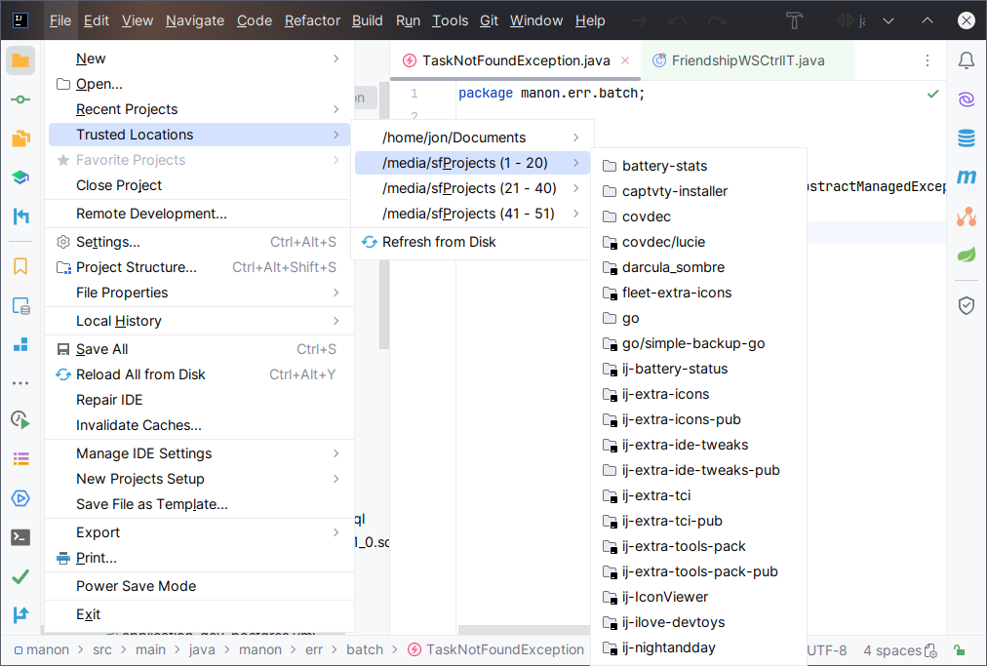
Task: Expand /home/jon/Documents trusted location
Action: click(472, 137)
